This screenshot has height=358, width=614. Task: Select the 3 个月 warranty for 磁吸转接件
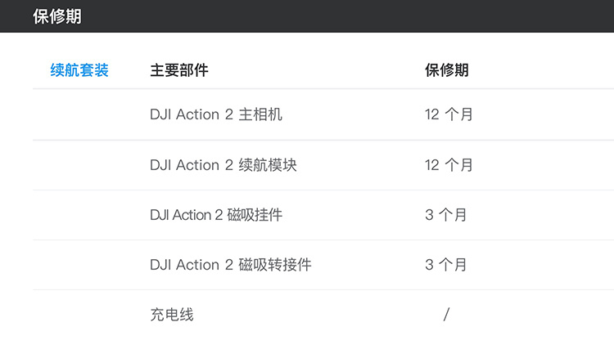click(x=446, y=265)
